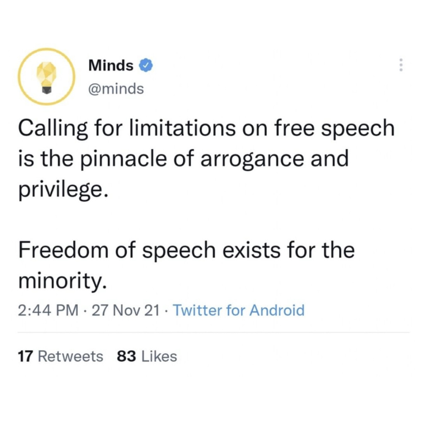Click the 27 Nov 21 date
Screen dimensions: 421x423
126,310
